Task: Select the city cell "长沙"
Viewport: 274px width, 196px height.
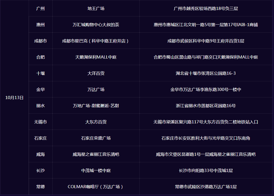Action: (41, 170)
